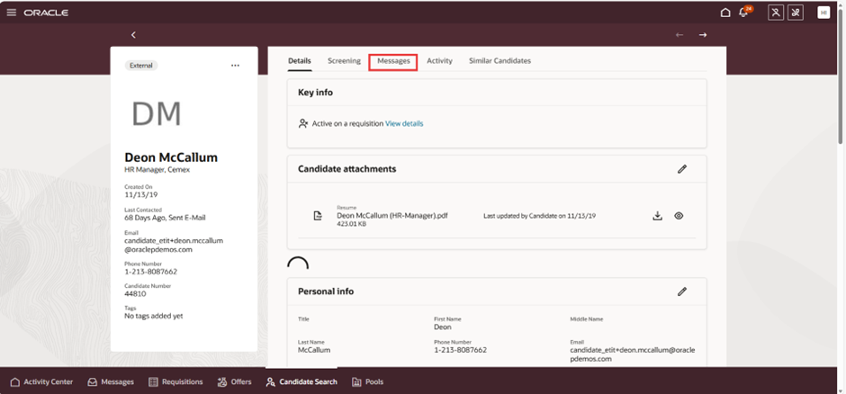Screen dimensions: 846x394
Task: Click Last updated by Candidate text
Action: tap(539, 216)
